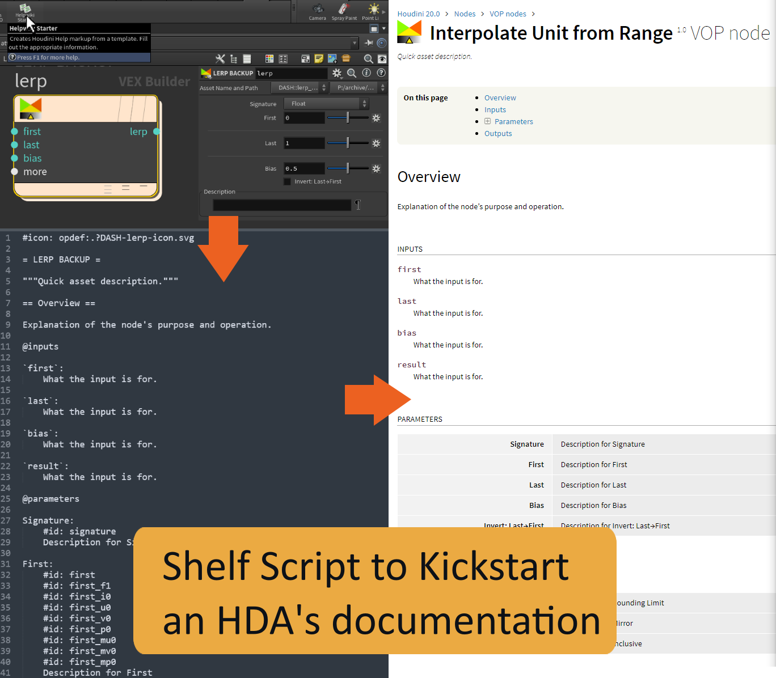Click the paragraph icon beside Description field
The width and height of the screenshot is (776, 678).
click(358, 205)
